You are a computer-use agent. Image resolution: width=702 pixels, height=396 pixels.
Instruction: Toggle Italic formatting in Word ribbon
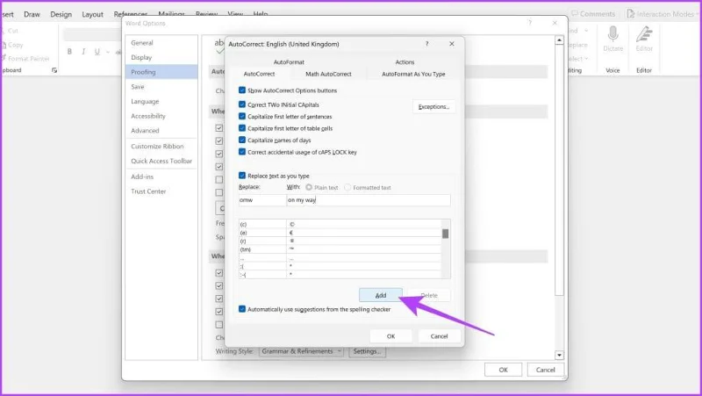pyautogui.click(x=83, y=52)
